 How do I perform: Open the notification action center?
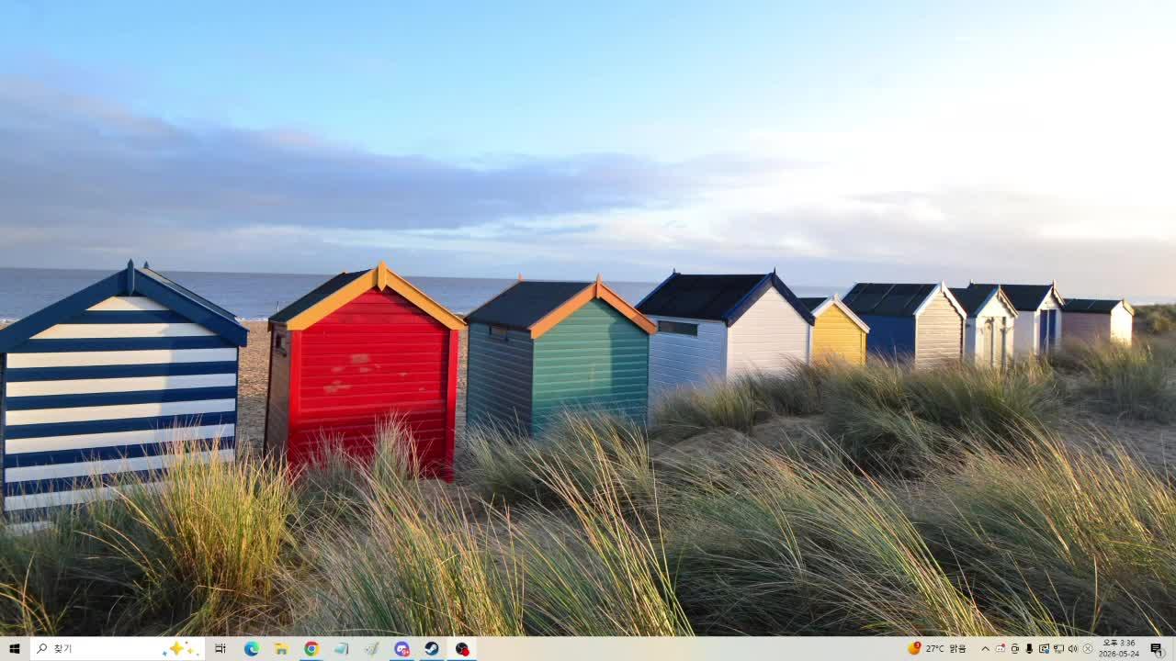point(1157,649)
